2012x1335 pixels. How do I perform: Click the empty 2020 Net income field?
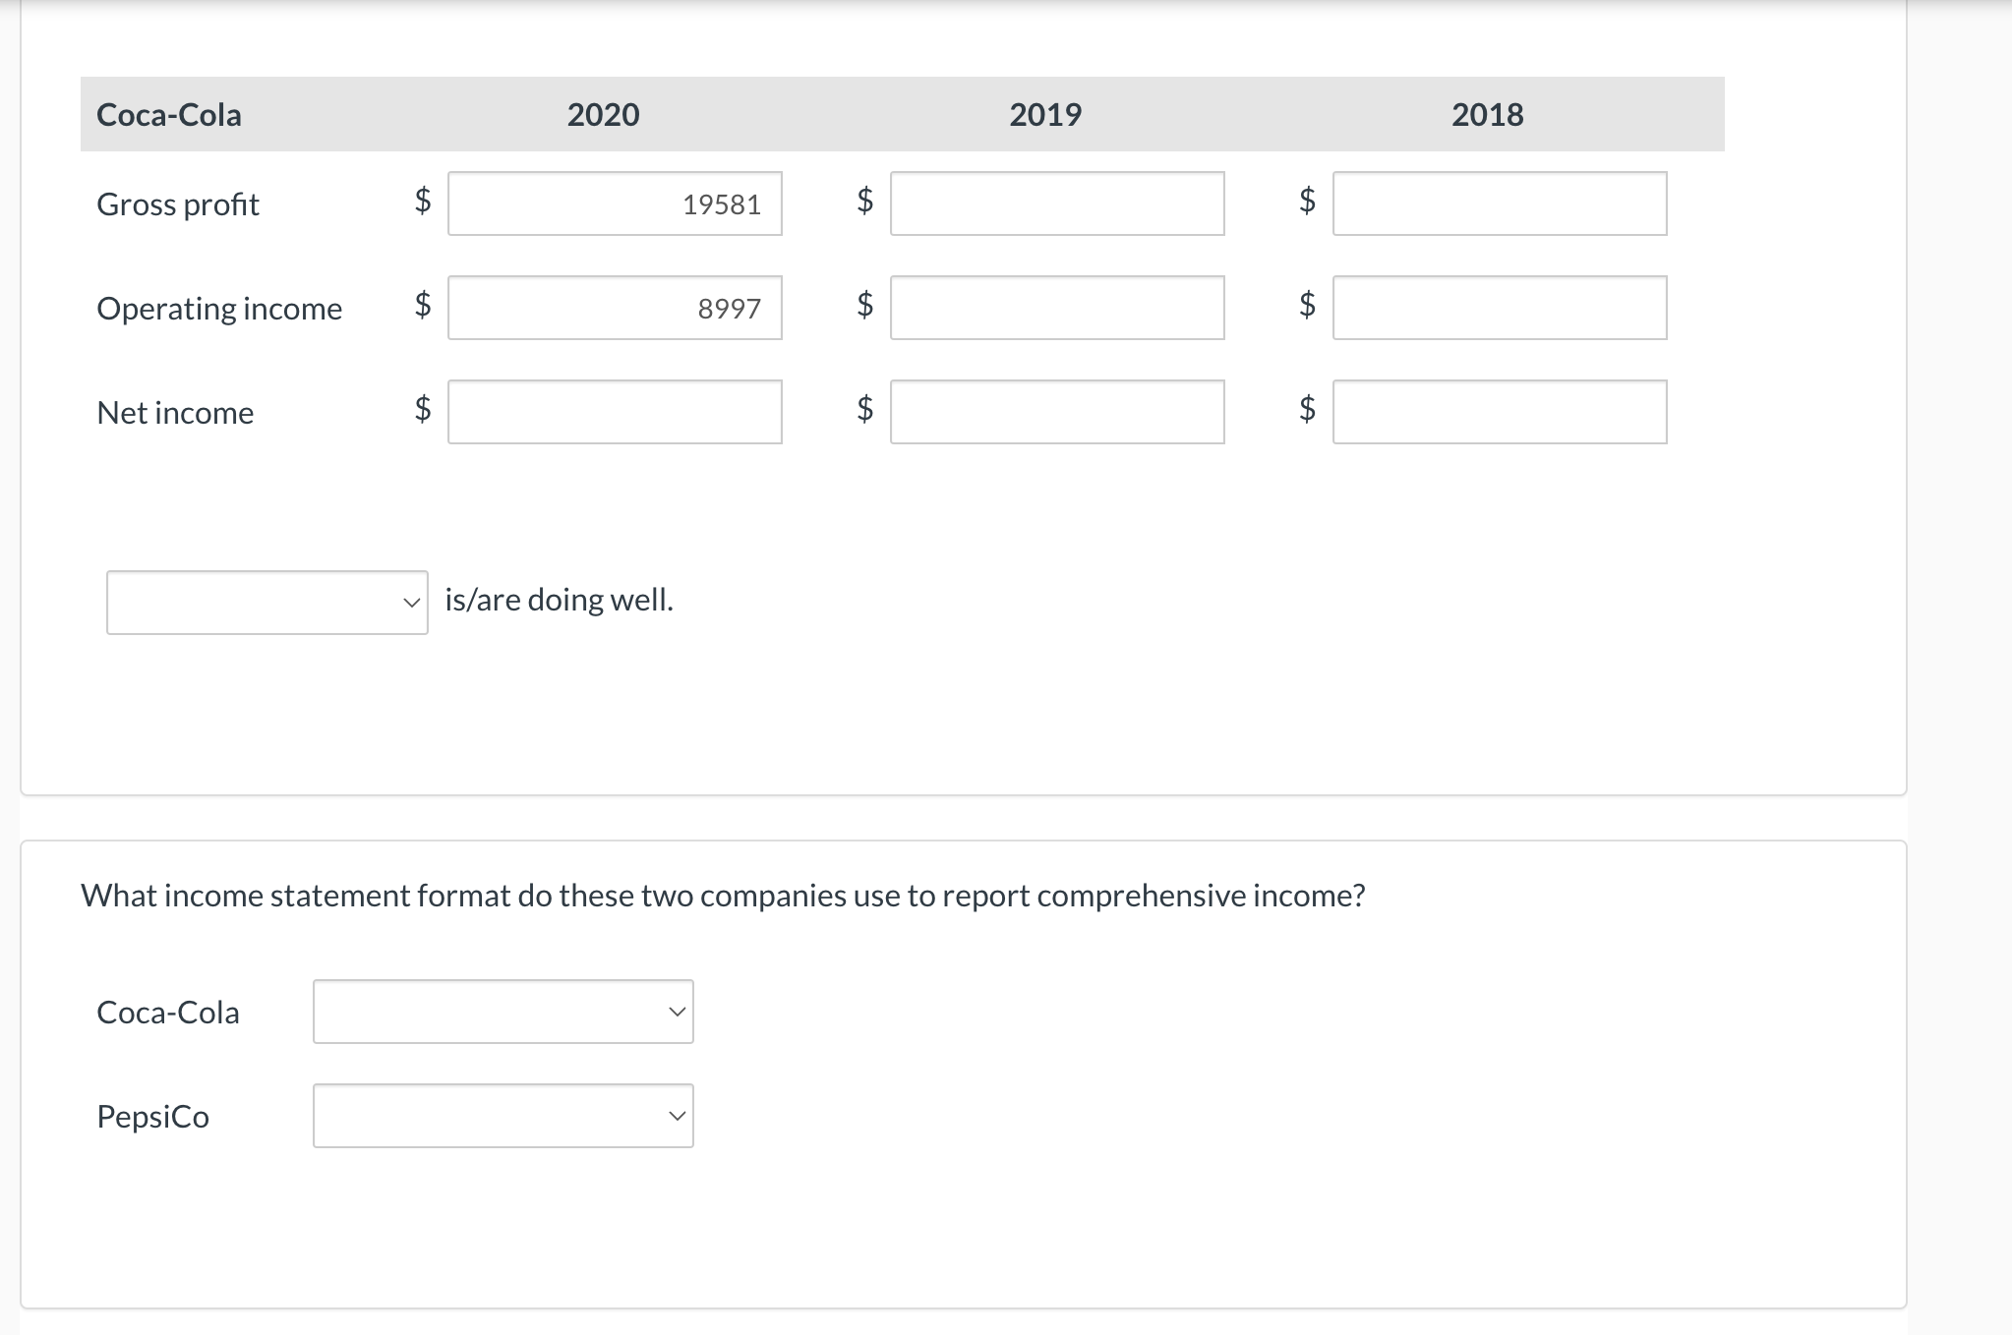click(x=614, y=412)
